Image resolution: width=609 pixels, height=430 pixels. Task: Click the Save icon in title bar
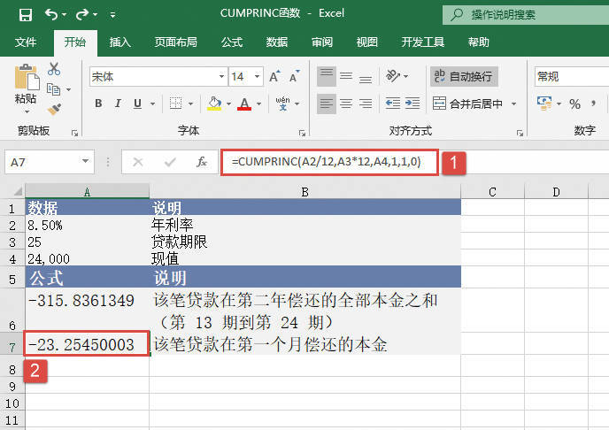pyautogui.click(x=25, y=15)
